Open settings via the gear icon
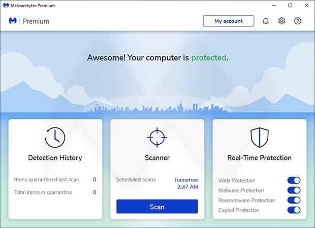 [x=281, y=21]
